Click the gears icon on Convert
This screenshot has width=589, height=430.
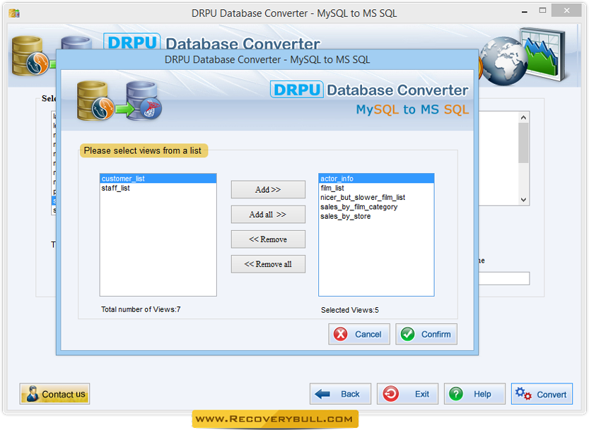[x=523, y=394]
